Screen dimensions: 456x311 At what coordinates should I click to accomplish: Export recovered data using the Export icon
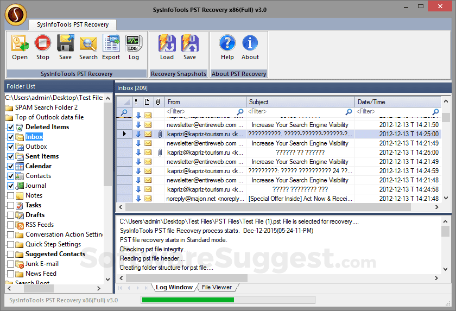(111, 47)
